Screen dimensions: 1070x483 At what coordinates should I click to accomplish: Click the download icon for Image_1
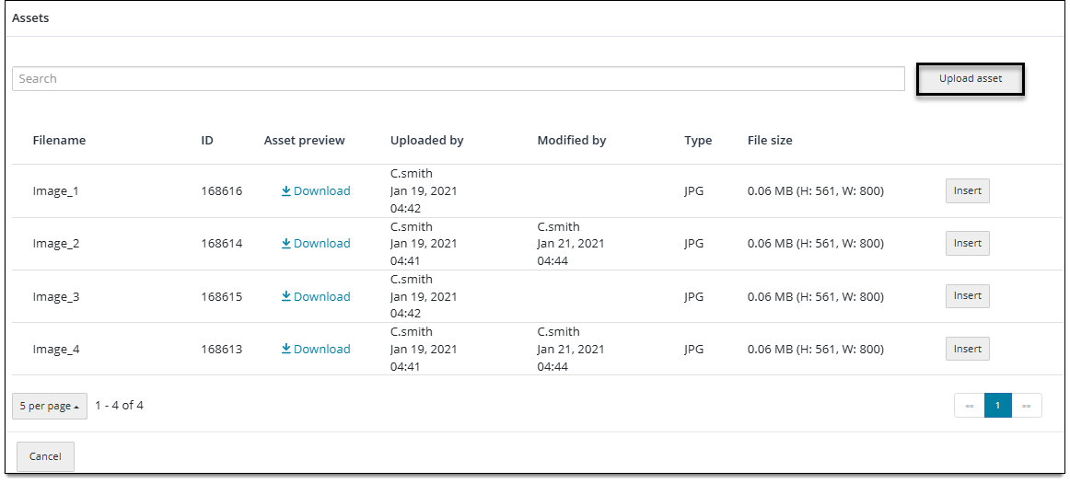(286, 191)
